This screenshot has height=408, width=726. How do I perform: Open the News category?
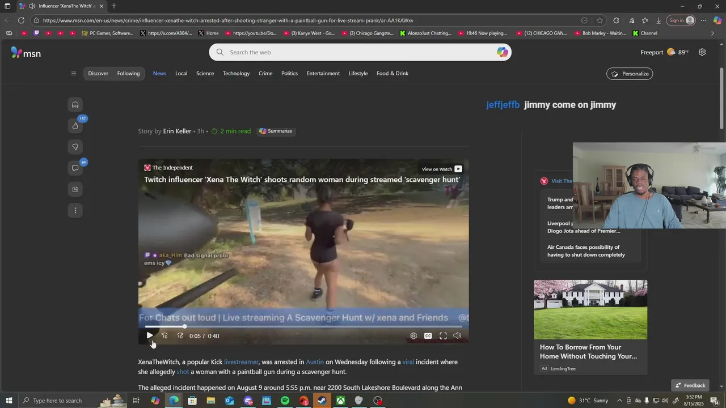click(159, 74)
